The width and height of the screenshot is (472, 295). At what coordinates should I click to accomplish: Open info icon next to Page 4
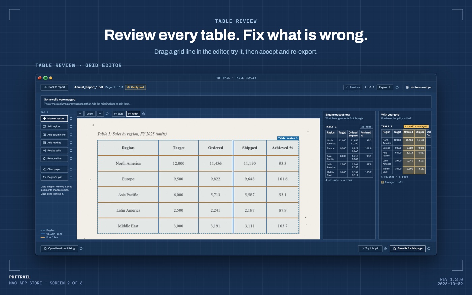point(397,87)
